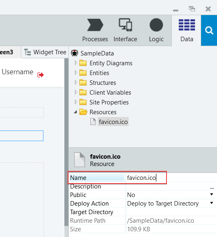Click the Name property label
This screenshot has width=217, height=237.
(x=78, y=178)
